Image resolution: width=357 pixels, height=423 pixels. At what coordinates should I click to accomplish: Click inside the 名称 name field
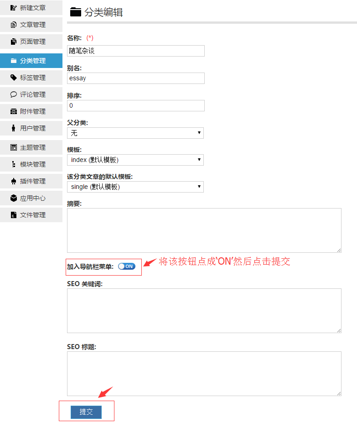click(135, 51)
